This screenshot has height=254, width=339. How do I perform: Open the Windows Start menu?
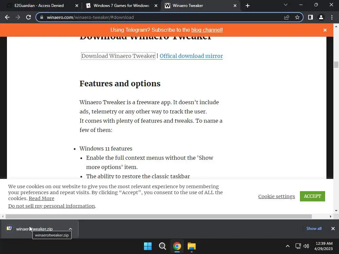coord(148,246)
